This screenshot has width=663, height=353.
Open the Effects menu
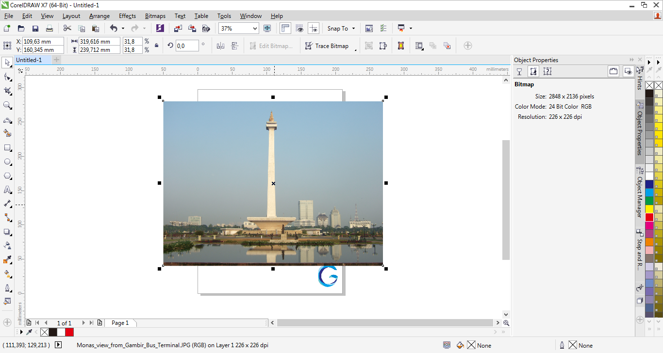tap(128, 16)
